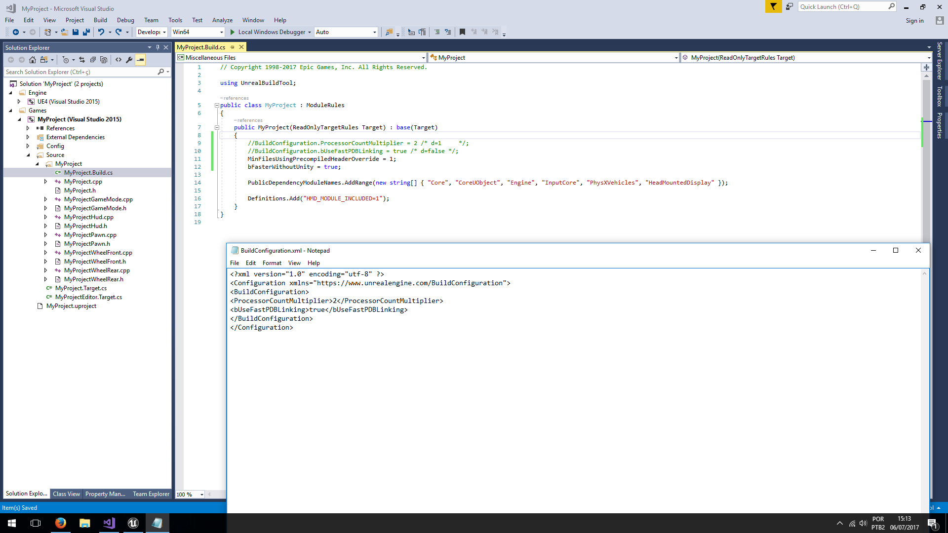Click the Sign in link
The width and height of the screenshot is (948, 533).
pos(914,21)
